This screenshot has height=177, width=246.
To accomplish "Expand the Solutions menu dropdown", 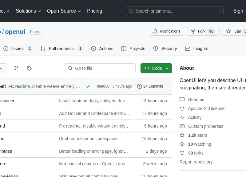I will tap(28, 11).
